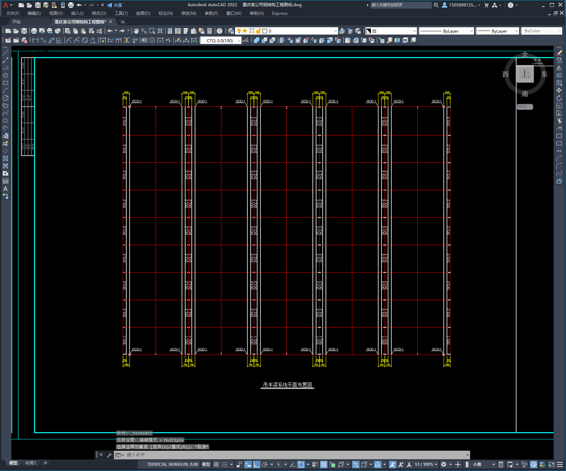Select the Multiline Text A tool
Screen dimensions: 566x471
click(6, 189)
